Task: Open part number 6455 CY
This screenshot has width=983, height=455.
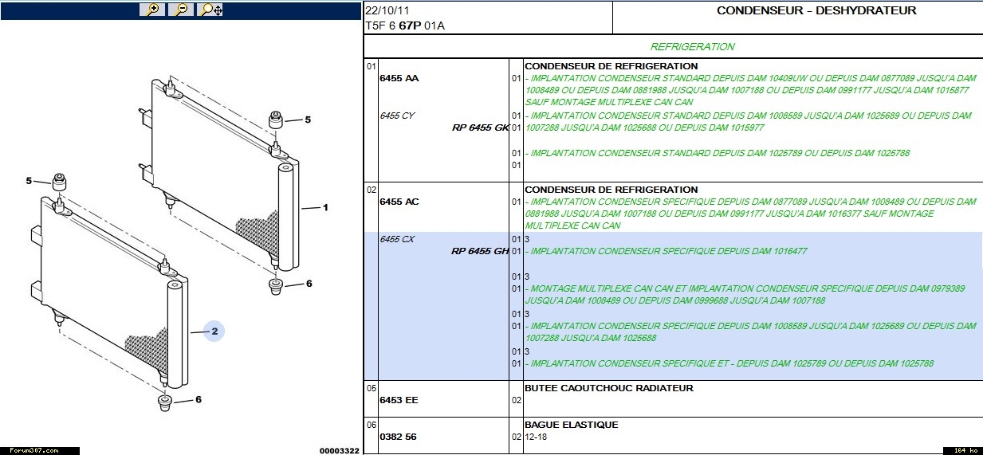Action: pyautogui.click(x=397, y=116)
